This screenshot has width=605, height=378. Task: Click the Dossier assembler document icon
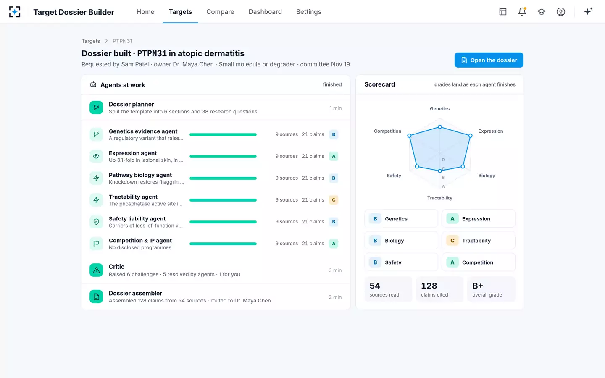[96, 297]
